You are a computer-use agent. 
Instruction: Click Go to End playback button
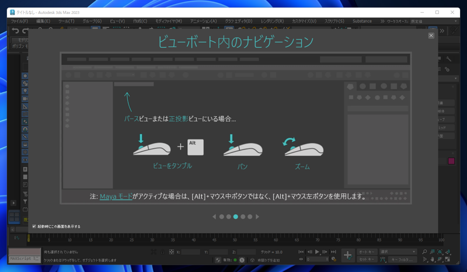pos(333,252)
